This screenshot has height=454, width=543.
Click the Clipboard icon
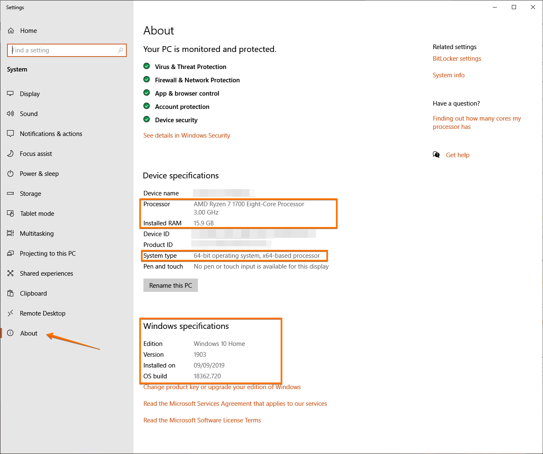[10, 294]
